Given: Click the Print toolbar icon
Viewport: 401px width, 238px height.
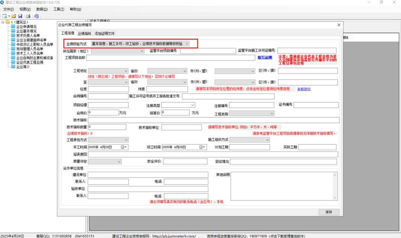Looking at the screenshot, I should point(27,16).
